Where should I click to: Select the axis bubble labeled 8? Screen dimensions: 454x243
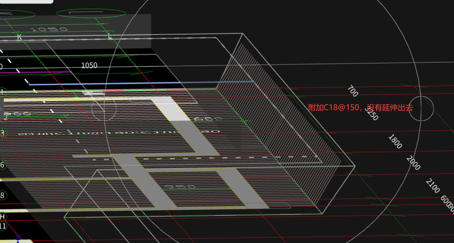[x=2, y=195]
